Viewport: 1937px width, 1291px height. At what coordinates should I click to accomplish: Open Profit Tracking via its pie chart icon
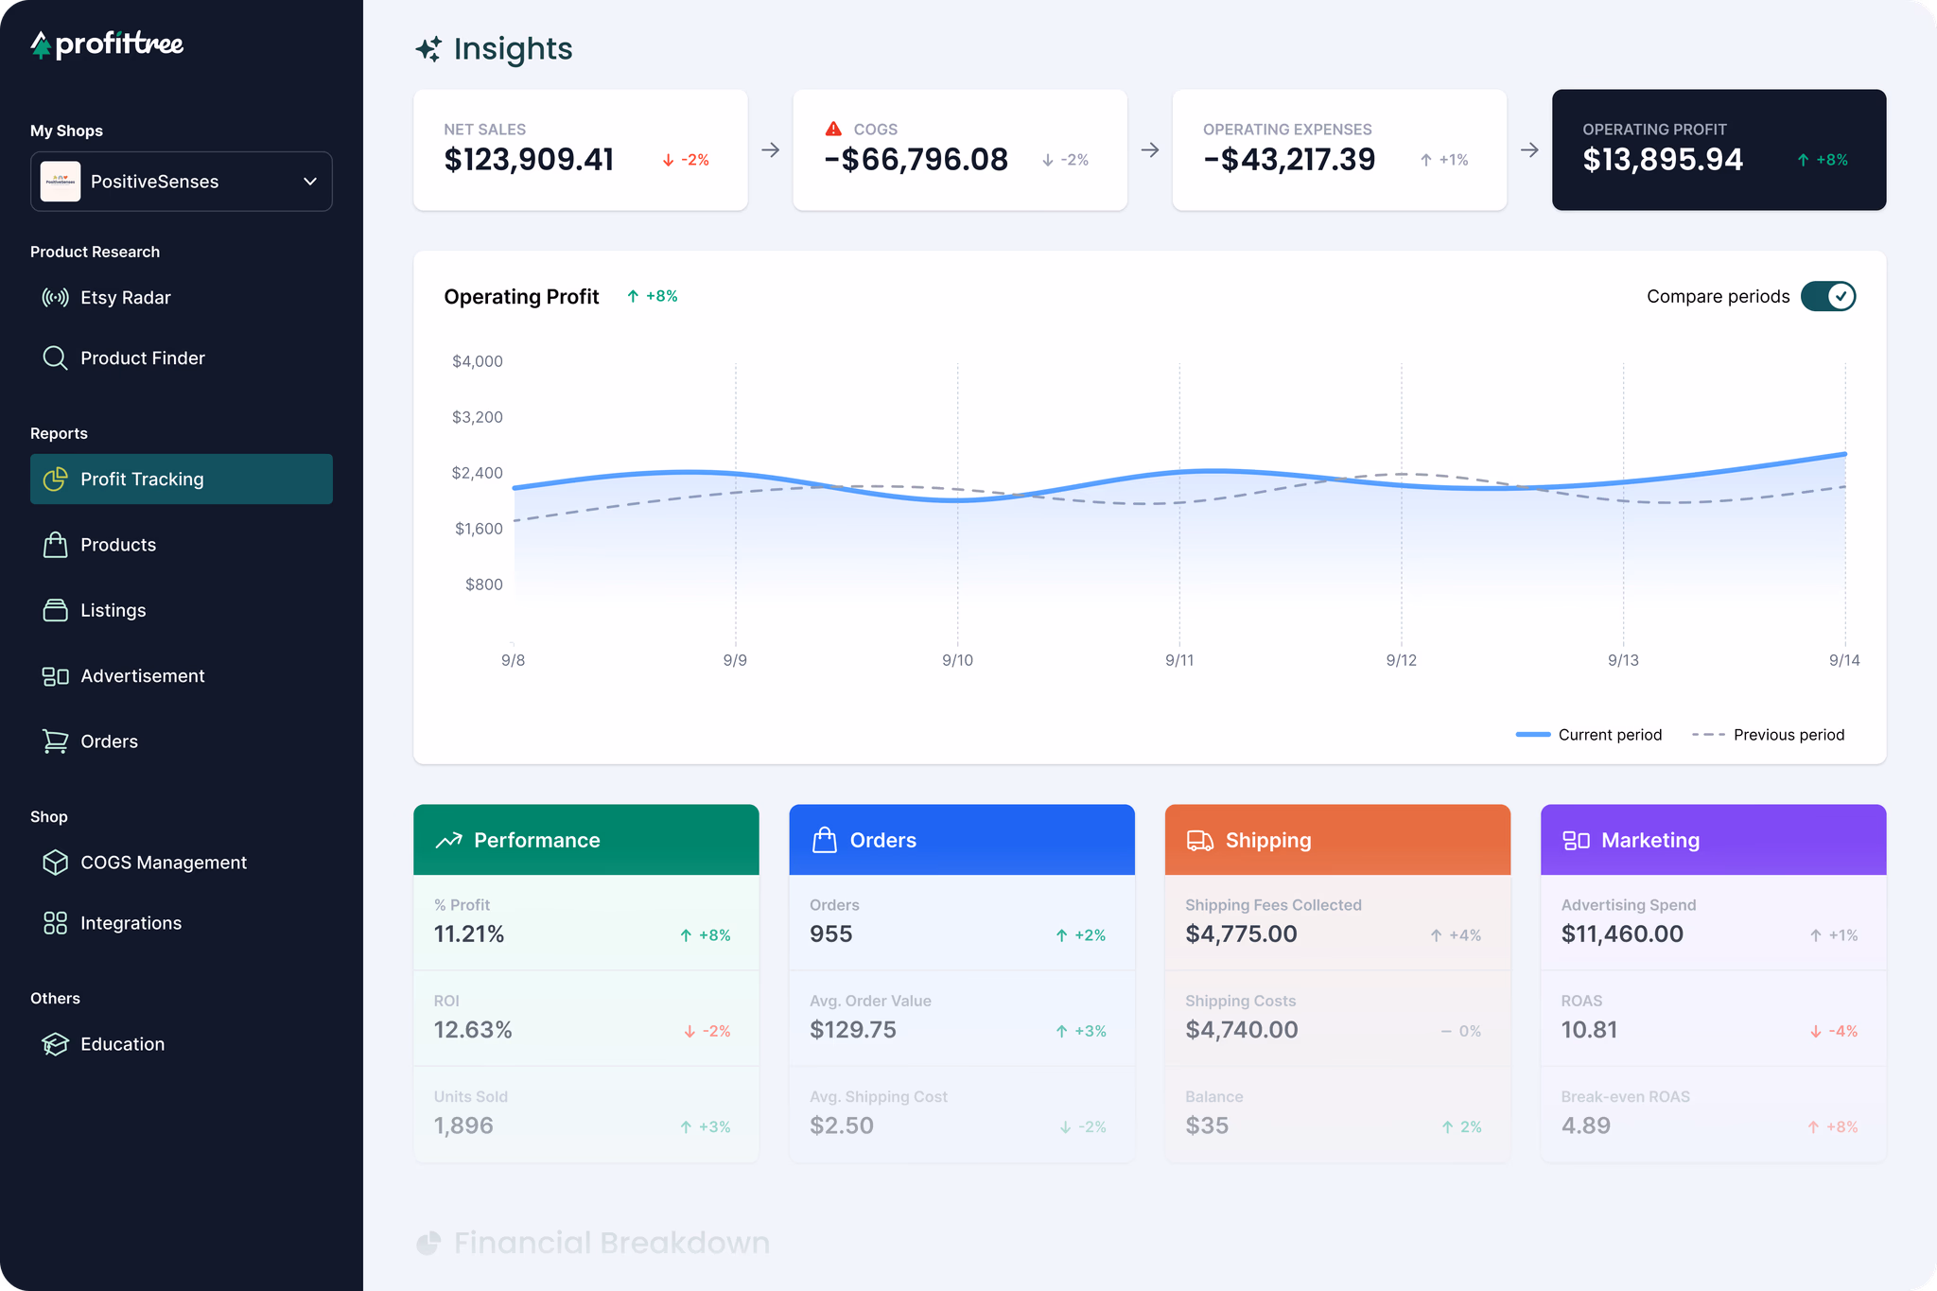coord(56,479)
